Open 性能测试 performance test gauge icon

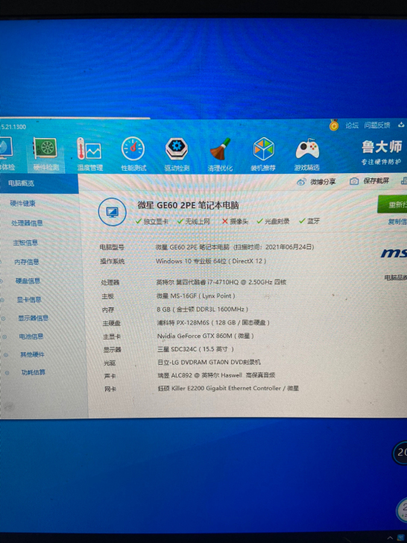pyautogui.click(x=133, y=154)
